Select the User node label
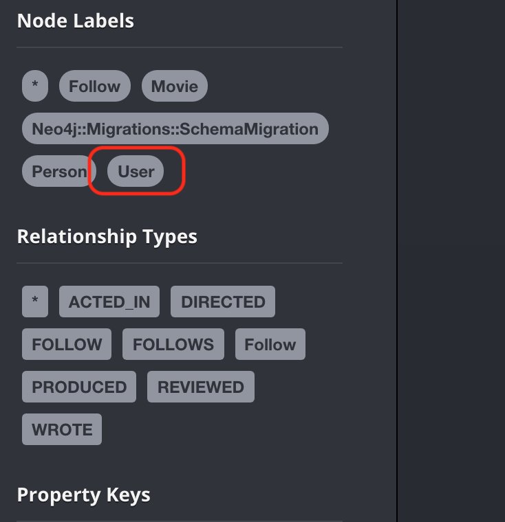Image resolution: width=505 pixels, height=522 pixels. [x=136, y=171]
